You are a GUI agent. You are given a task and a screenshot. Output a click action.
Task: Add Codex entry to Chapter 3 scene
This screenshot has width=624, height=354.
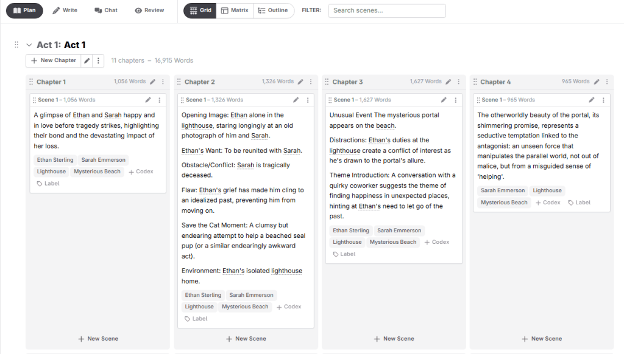436,242
